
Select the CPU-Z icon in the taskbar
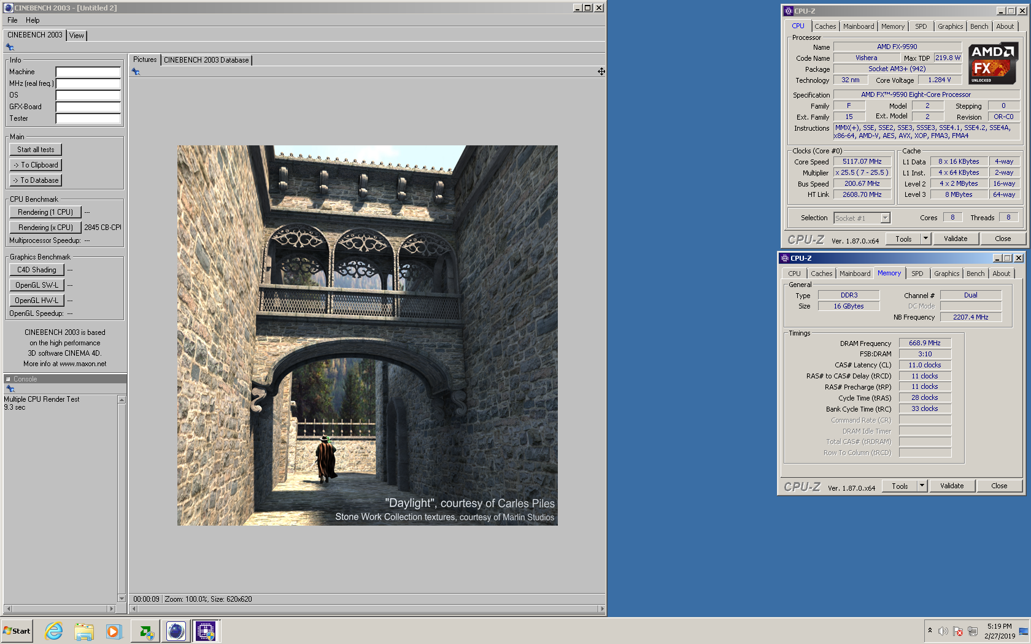[206, 631]
